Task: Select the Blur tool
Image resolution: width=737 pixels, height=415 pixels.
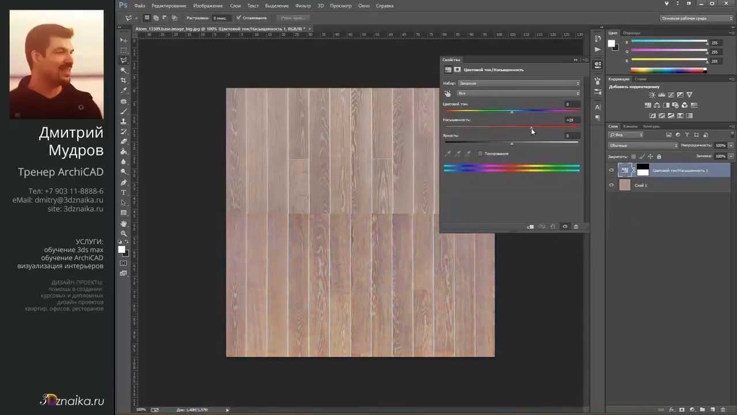Action: tap(124, 161)
